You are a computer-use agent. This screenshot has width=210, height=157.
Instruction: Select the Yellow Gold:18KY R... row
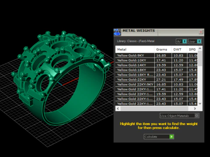[x=157, y=75]
